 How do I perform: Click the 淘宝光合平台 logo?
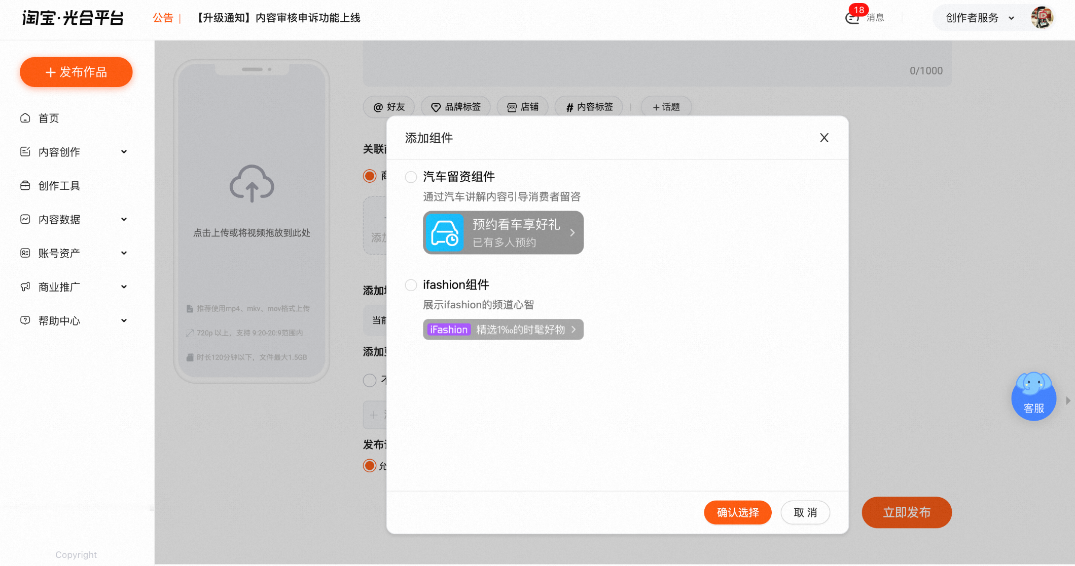tap(73, 18)
